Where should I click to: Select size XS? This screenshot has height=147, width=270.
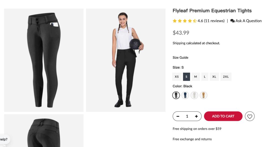coord(177,77)
